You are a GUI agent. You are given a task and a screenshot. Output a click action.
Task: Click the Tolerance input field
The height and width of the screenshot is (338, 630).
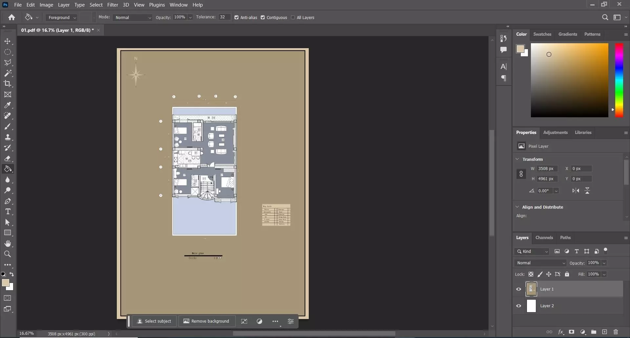pyautogui.click(x=224, y=17)
